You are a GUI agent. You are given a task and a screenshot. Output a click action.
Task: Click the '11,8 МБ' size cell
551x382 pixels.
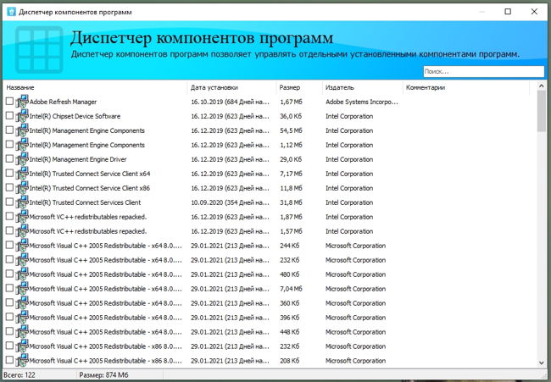tap(291, 189)
